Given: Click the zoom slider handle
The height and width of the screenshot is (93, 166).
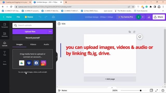Looking at the screenshot, I should pyautogui.click(x=141, y=90).
